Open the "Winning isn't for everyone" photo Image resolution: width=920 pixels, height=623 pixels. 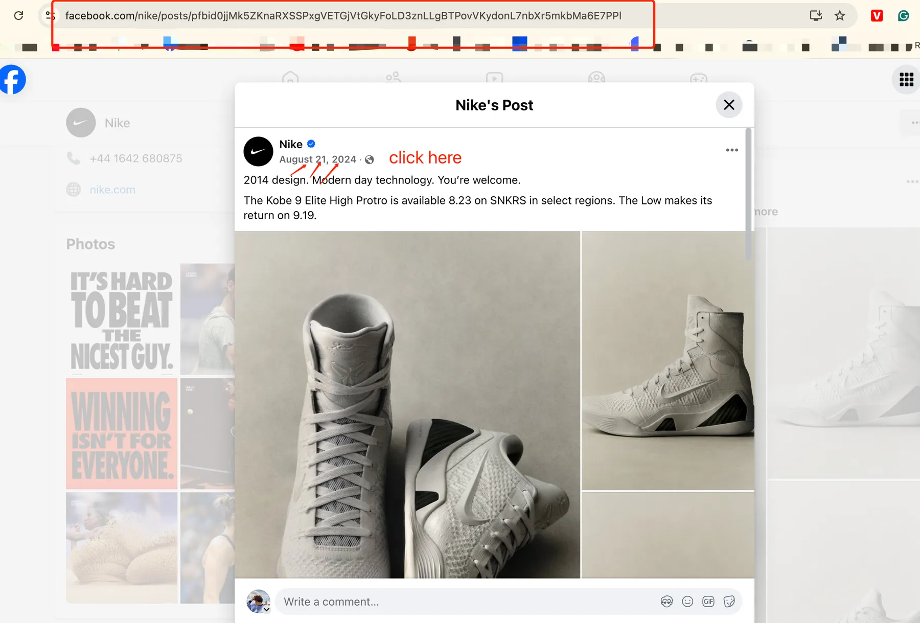click(122, 433)
